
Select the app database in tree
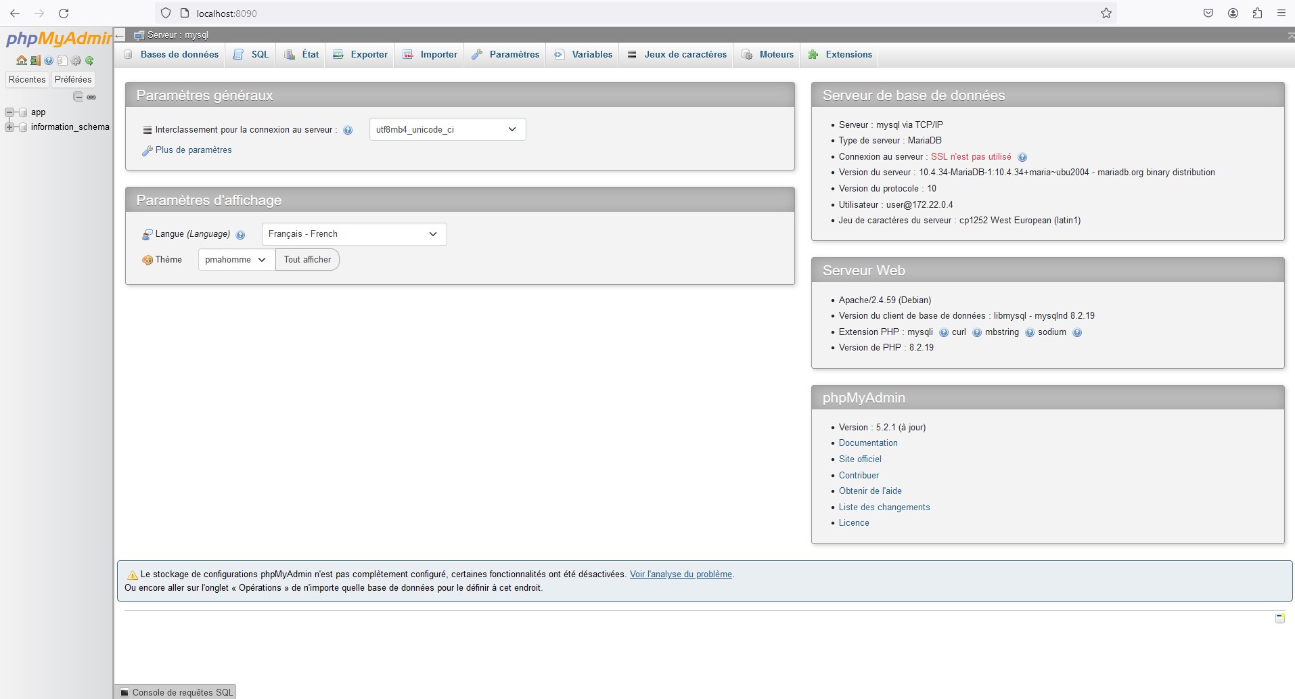click(x=38, y=112)
